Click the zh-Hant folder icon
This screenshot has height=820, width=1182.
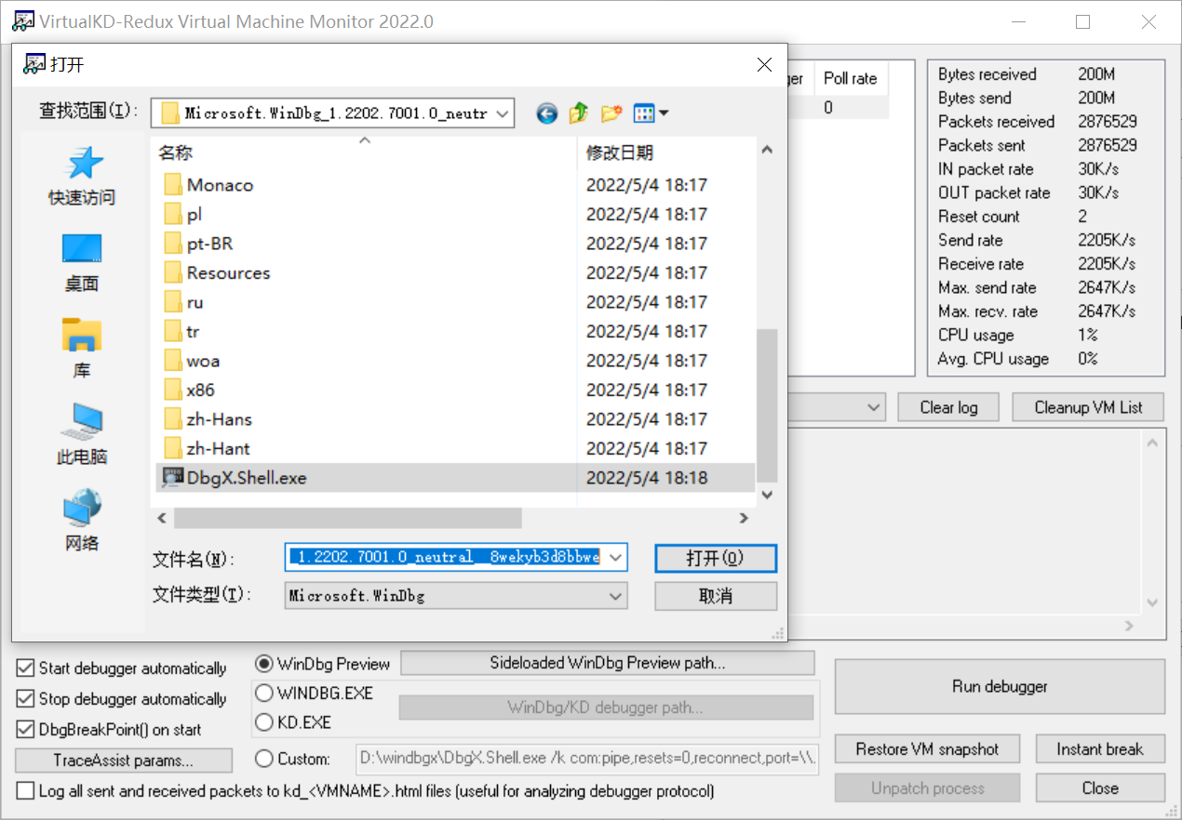tap(172, 449)
